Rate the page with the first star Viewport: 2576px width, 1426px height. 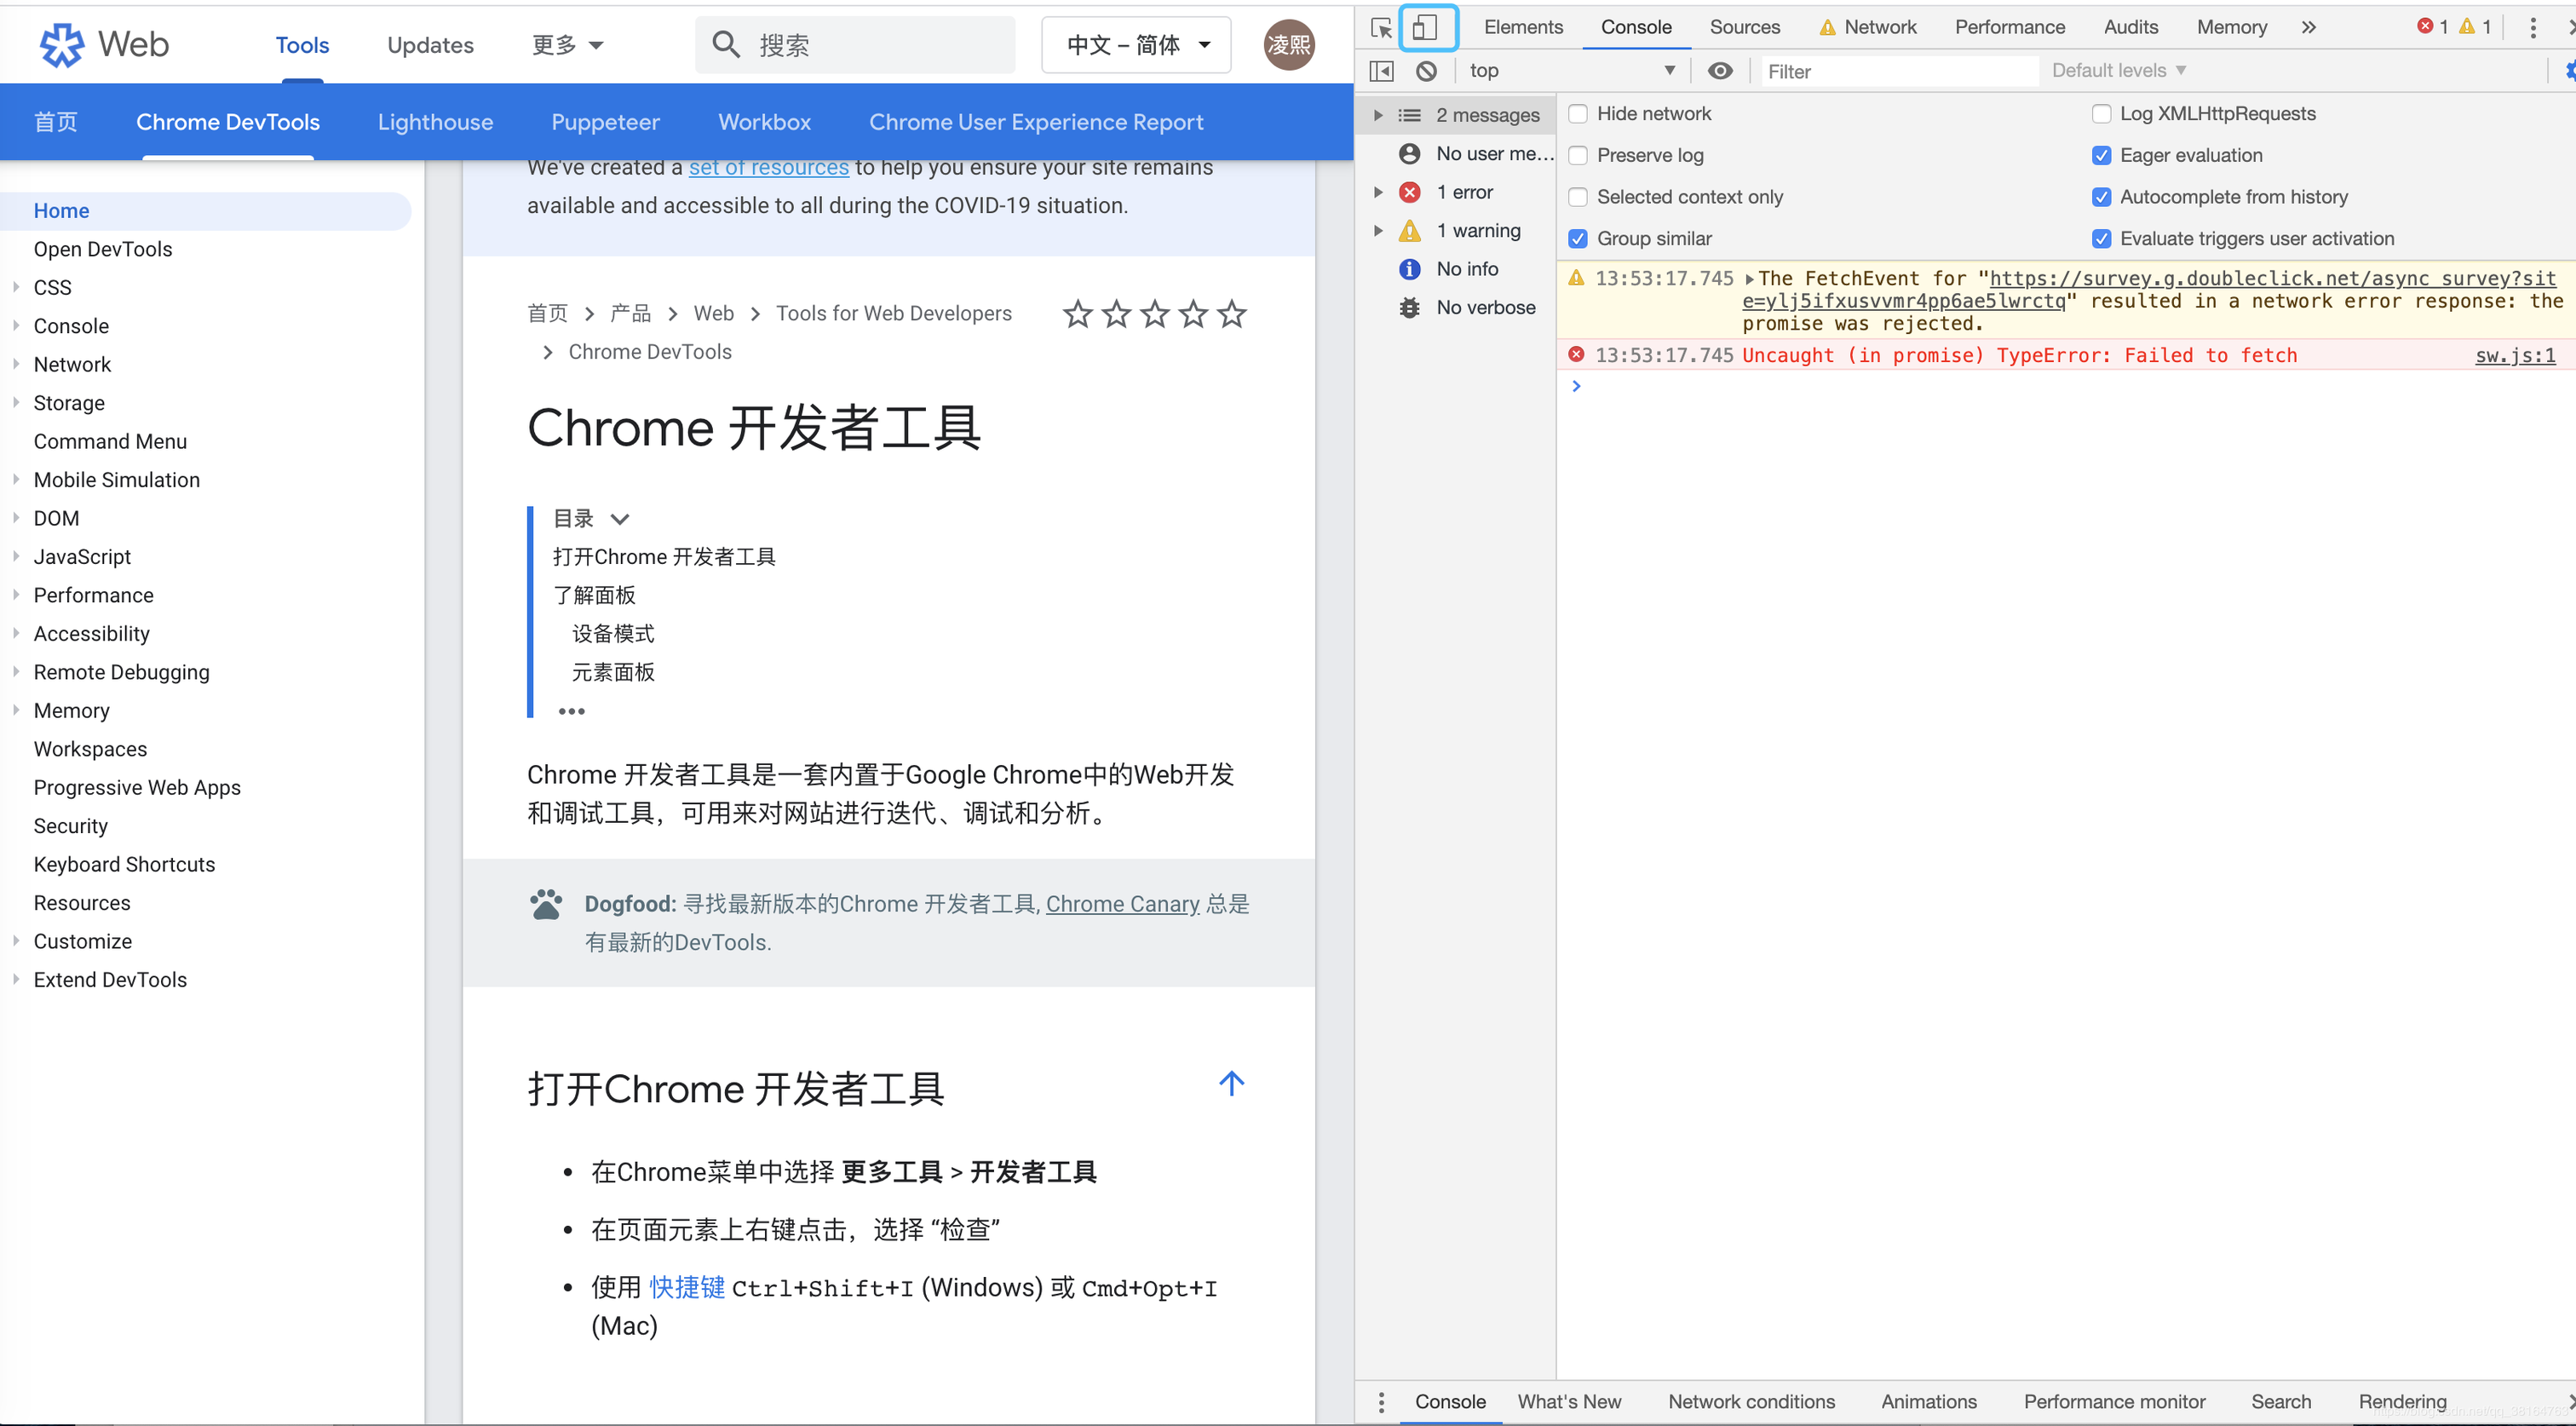click(x=1077, y=314)
